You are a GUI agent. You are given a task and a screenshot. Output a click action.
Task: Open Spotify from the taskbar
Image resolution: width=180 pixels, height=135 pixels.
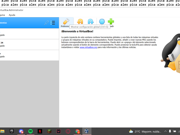[31, 131]
